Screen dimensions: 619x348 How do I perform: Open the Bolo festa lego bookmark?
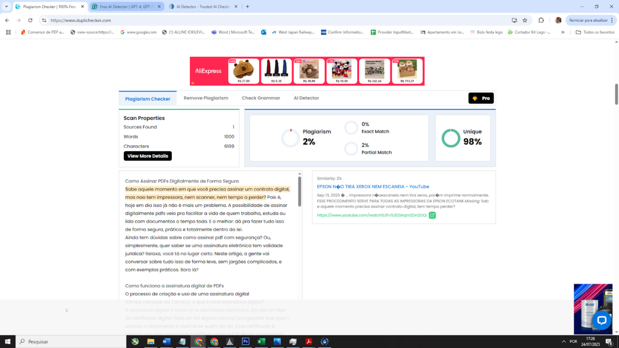tap(486, 32)
